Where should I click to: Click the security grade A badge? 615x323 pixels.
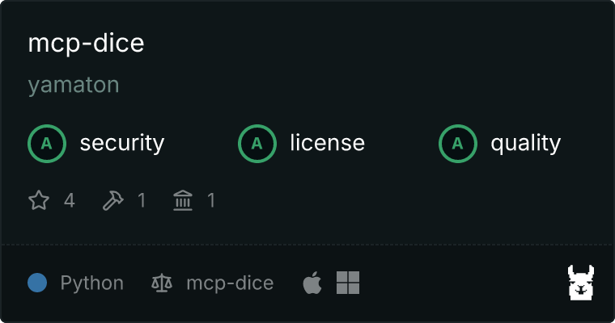tap(47, 144)
